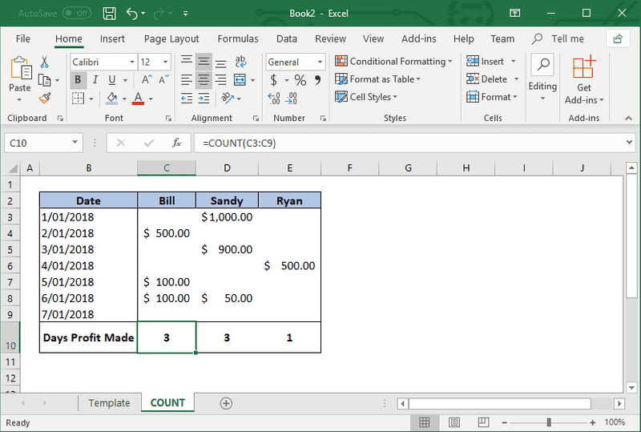Screen dimensions: 641x432
Task: Undo the last action
Action: pos(132,14)
